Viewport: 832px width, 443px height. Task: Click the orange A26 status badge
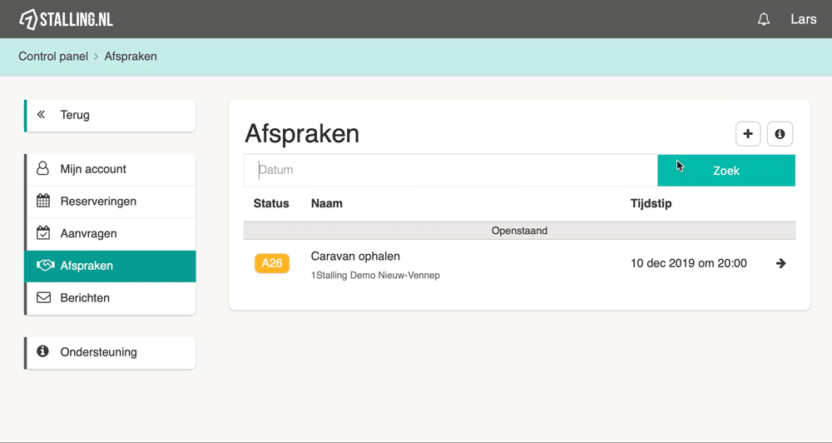pos(272,263)
